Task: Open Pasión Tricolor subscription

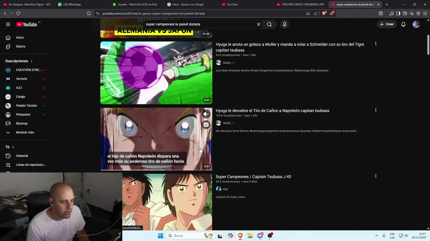Action: 26,105
